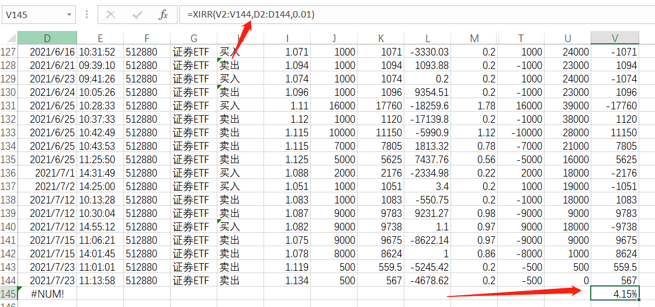Select column I header
This screenshot has height=307, width=655.
click(287, 38)
